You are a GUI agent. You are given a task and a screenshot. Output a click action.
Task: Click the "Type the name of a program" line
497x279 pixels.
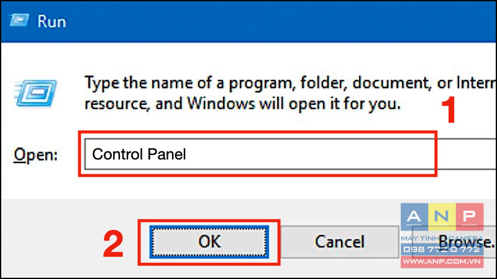coord(290,84)
